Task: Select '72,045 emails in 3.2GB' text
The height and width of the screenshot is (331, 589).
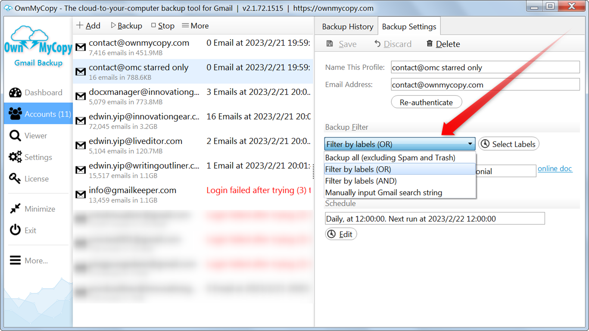Action: (123, 126)
